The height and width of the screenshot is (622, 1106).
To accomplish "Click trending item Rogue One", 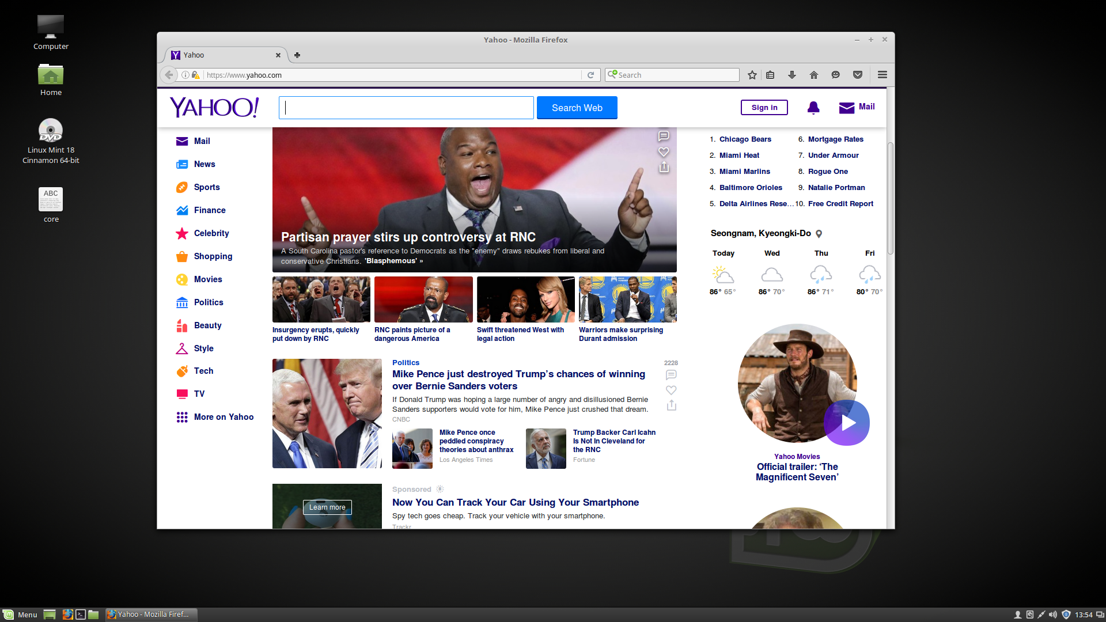I will [x=828, y=172].
